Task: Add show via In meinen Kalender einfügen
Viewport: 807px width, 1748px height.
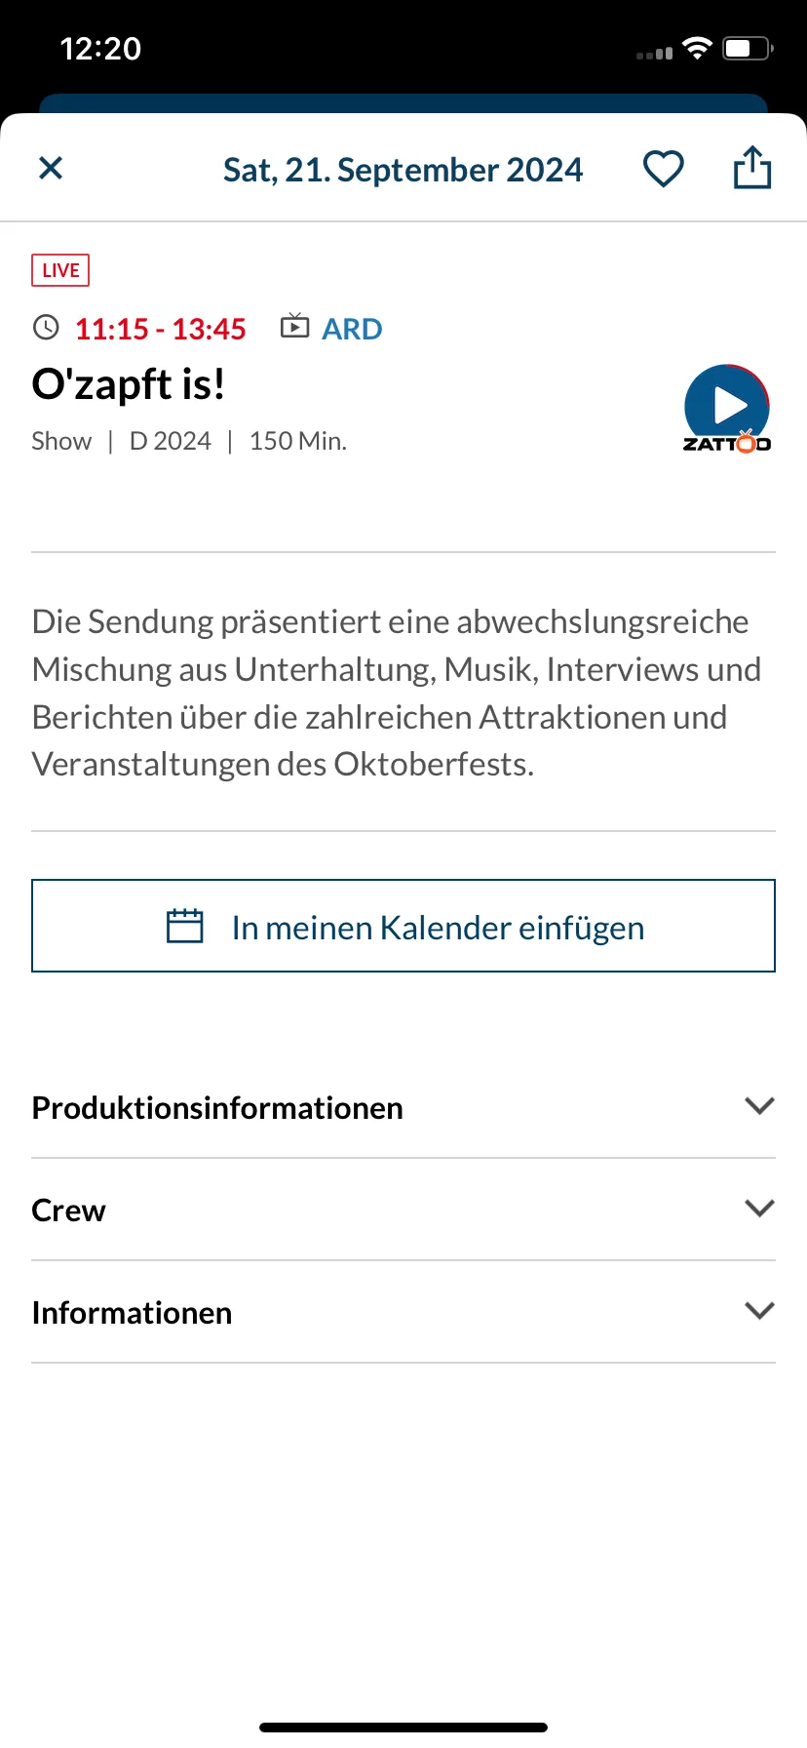Action: pos(403,926)
